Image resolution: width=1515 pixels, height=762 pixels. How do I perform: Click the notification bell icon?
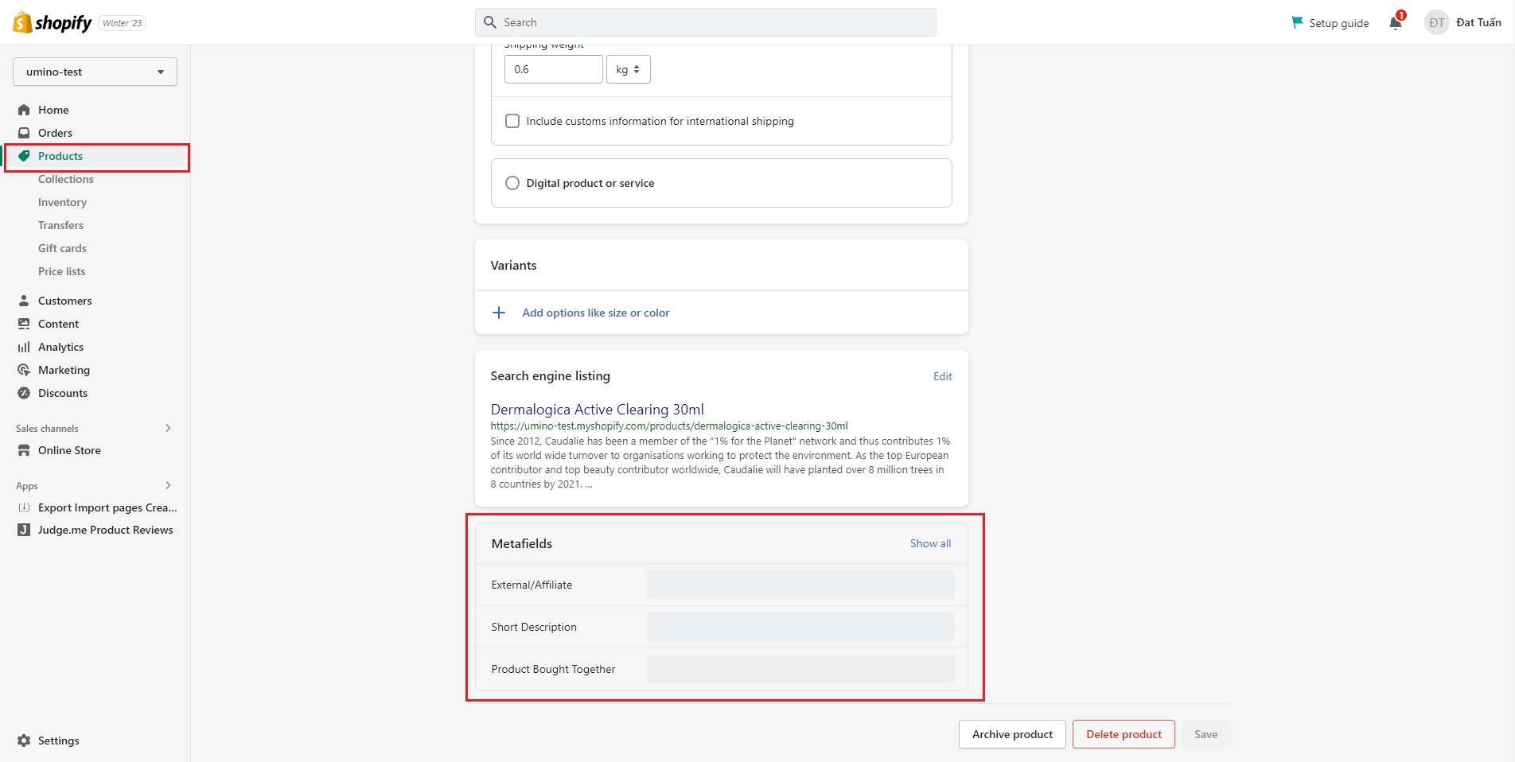(x=1396, y=22)
